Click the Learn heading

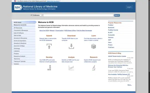[93, 36]
